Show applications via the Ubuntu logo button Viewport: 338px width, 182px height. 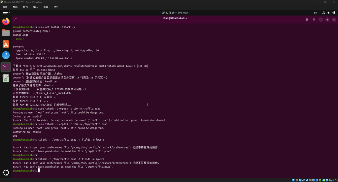pos(6,172)
